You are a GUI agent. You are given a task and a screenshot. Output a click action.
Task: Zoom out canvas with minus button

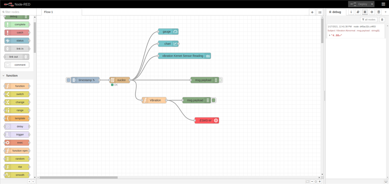click(312, 181)
